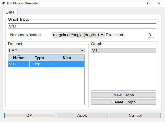Screen dimensions: 165x122
Task: Click the Number Notation dropdown arrow
Action: pos(102,35)
